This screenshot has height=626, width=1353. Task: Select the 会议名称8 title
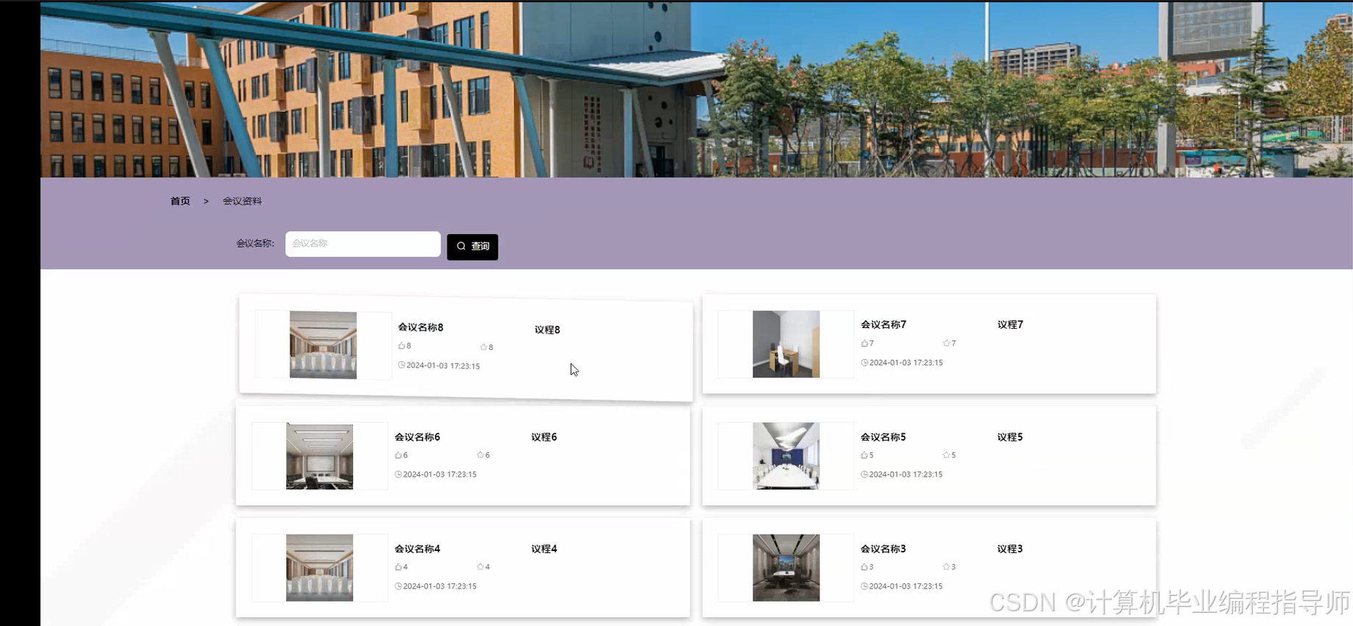coord(421,327)
